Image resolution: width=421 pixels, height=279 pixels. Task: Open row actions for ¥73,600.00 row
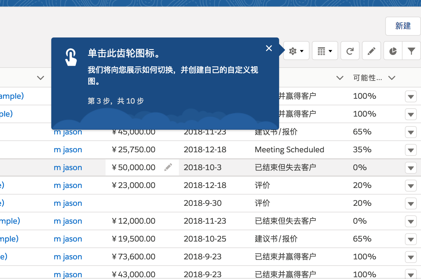tap(411, 257)
